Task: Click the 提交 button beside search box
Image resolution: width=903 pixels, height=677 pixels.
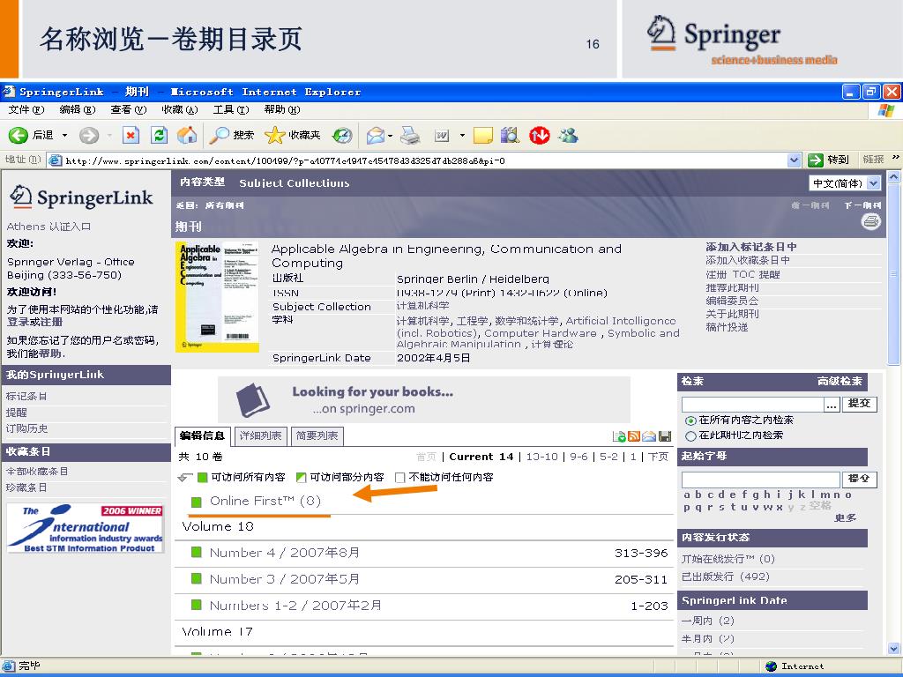Action: (859, 404)
